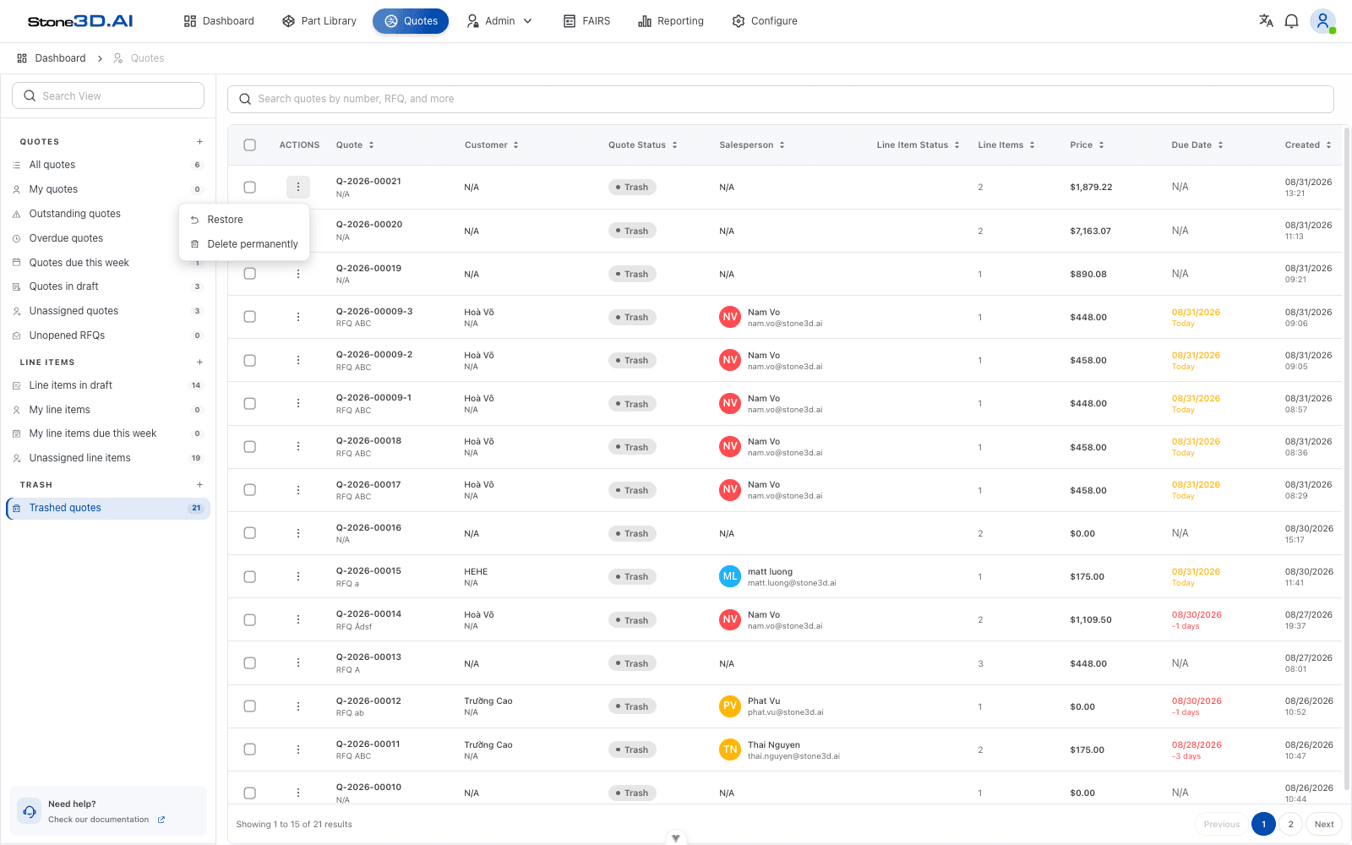Check the box for Q-2026-00021

pyautogui.click(x=250, y=187)
